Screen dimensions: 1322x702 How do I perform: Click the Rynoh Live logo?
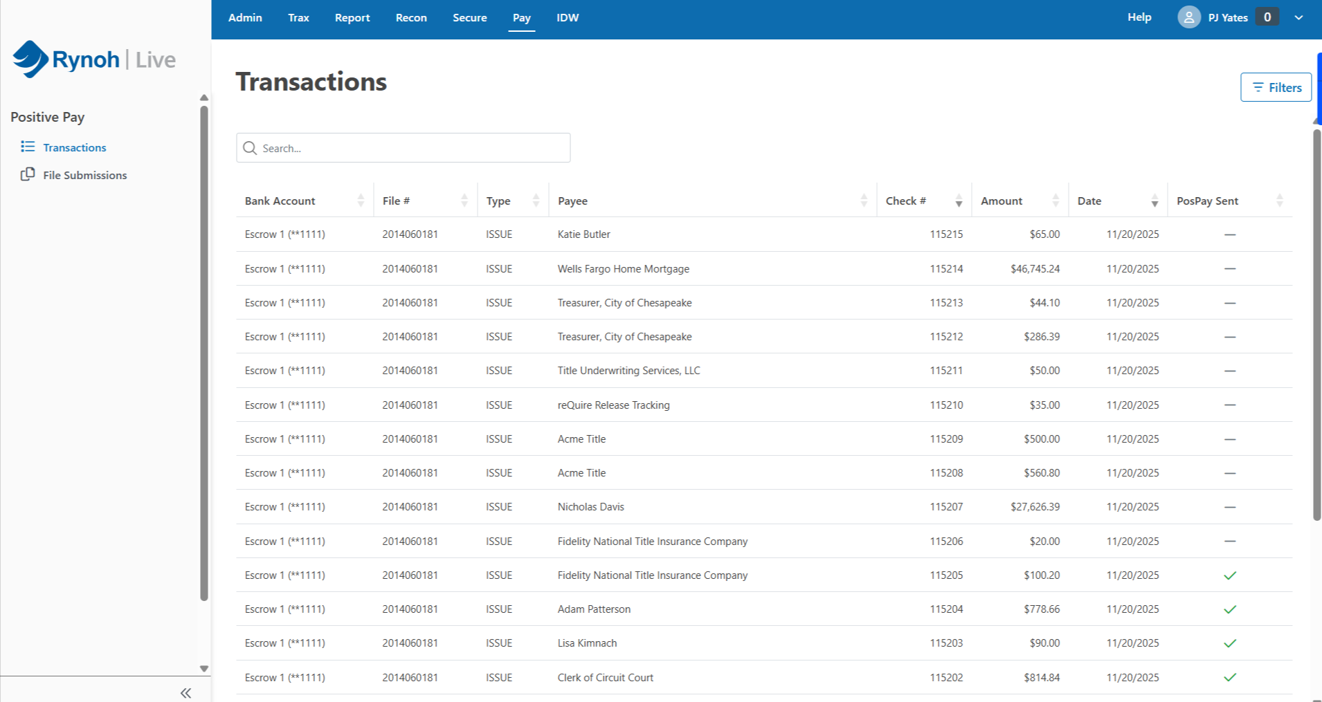click(x=94, y=59)
